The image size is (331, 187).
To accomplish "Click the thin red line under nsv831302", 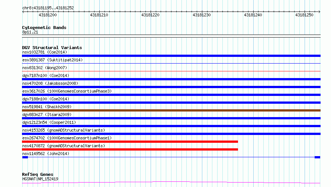I will (171, 71).
